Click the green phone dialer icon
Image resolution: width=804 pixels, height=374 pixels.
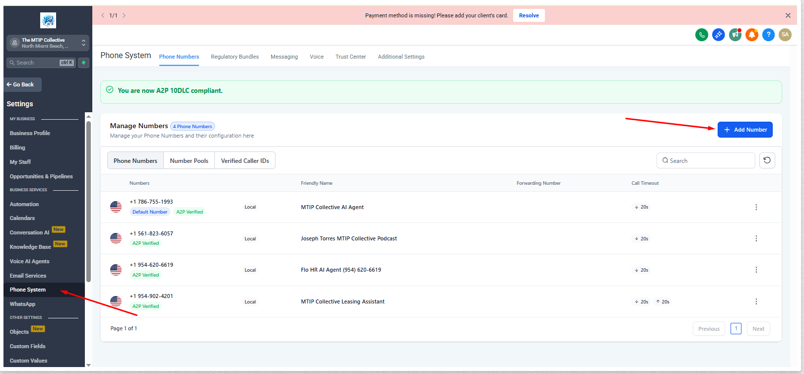pos(701,35)
